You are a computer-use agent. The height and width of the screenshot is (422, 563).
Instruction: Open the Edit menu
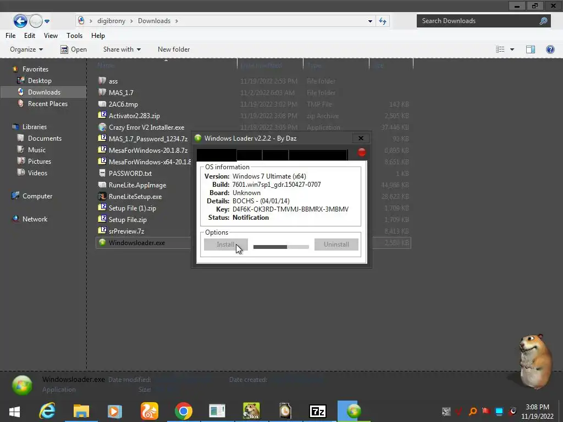tap(30, 36)
